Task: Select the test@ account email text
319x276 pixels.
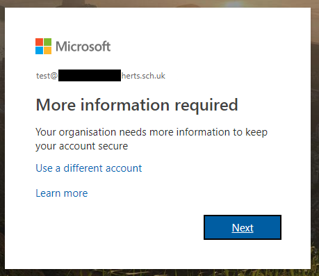Action: (101, 76)
